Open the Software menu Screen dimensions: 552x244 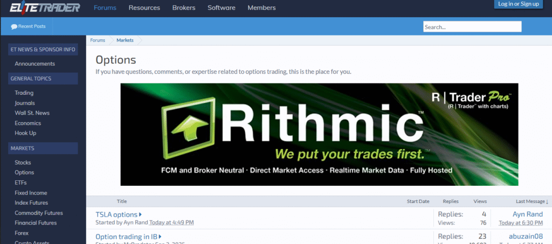tap(222, 8)
